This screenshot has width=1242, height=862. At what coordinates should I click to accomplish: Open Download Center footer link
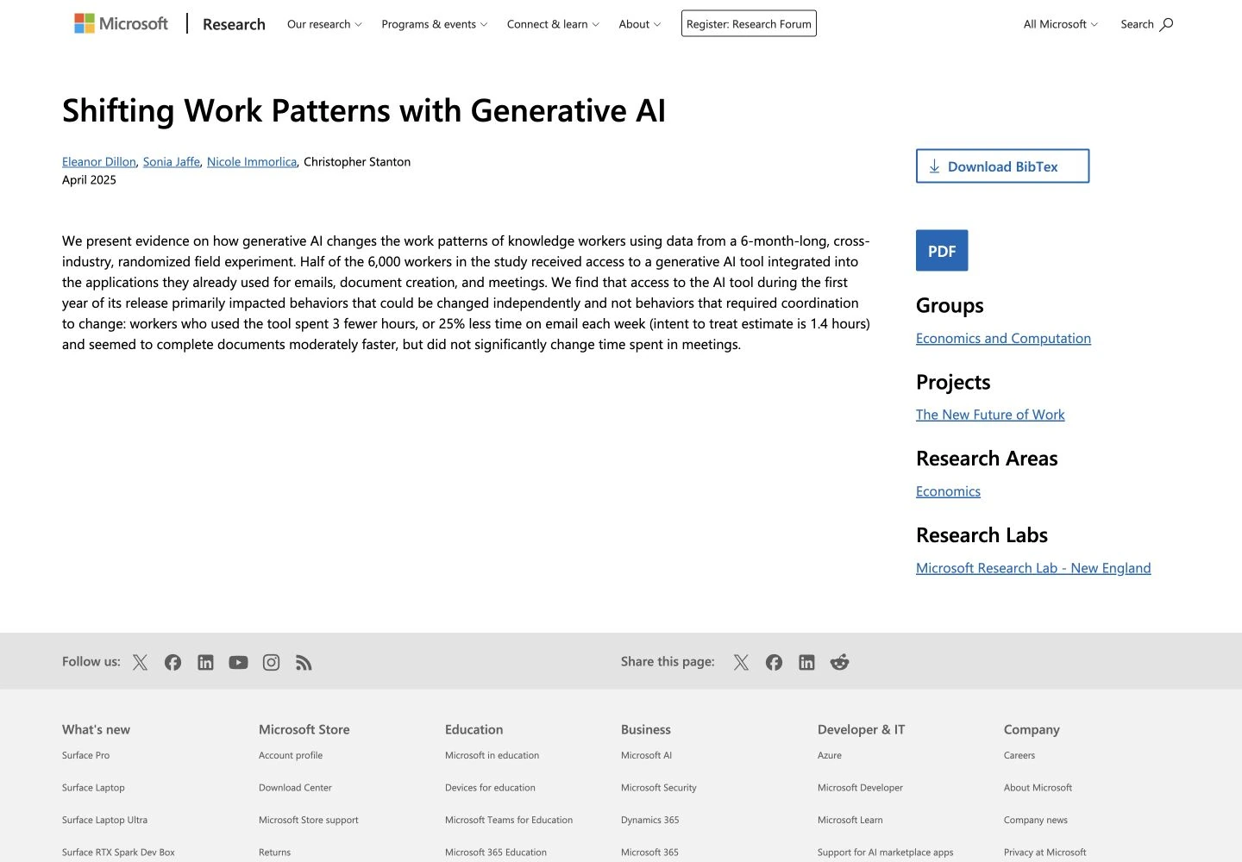point(295,788)
